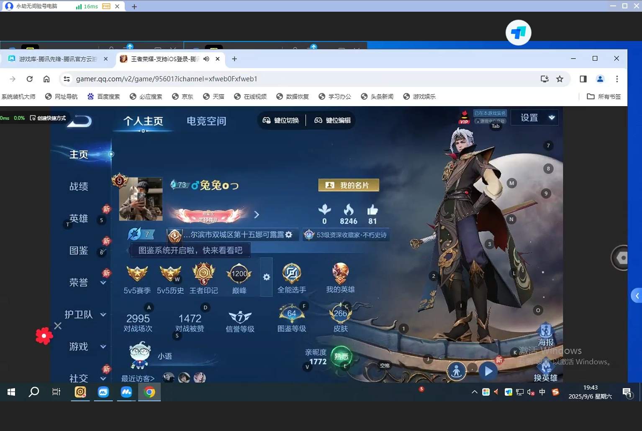Click the 熟悉 intimacy level button
Viewport: 642px width, 431px height.
coord(341,356)
